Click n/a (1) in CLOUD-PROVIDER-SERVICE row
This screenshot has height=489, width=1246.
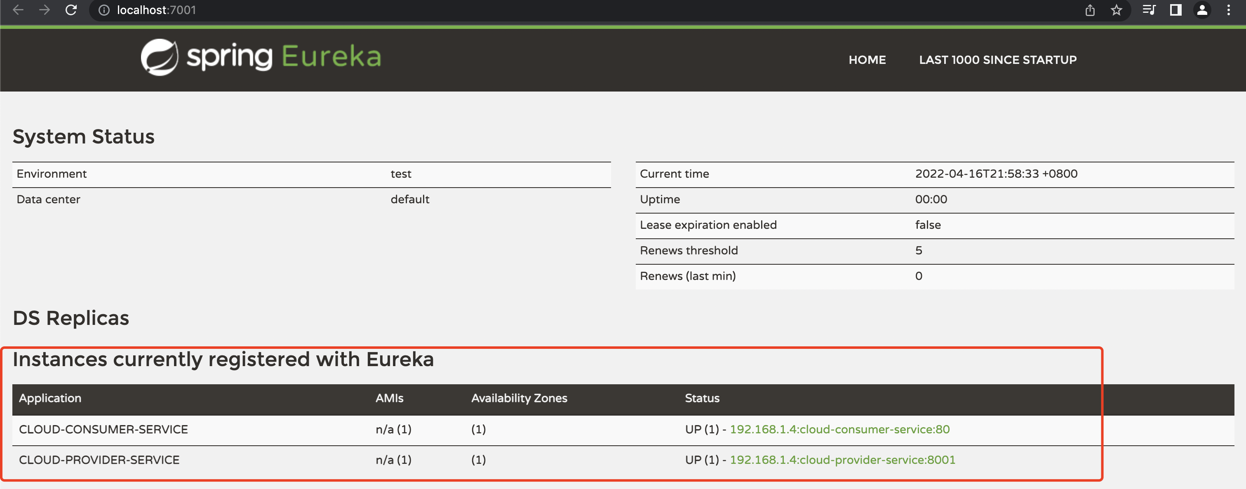coord(394,459)
